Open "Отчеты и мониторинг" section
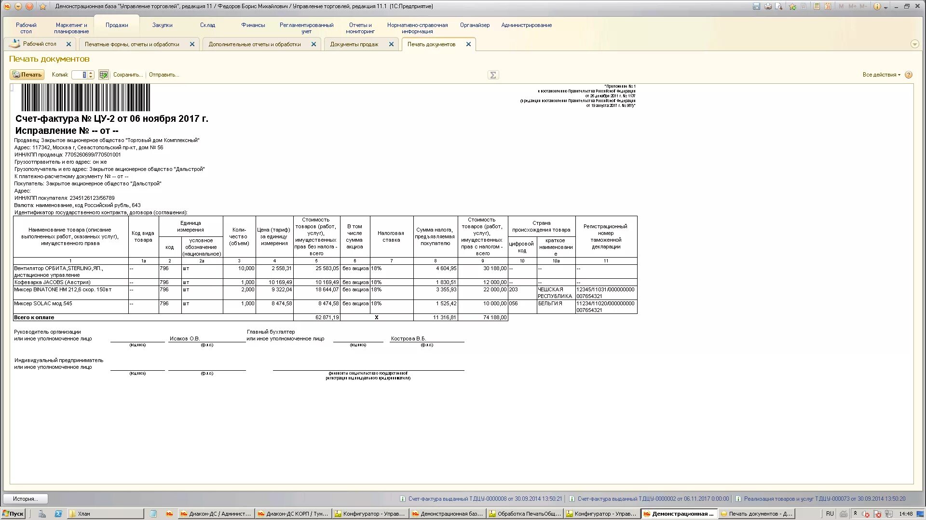The height and width of the screenshot is (520, 926). (x=360, y=28)
